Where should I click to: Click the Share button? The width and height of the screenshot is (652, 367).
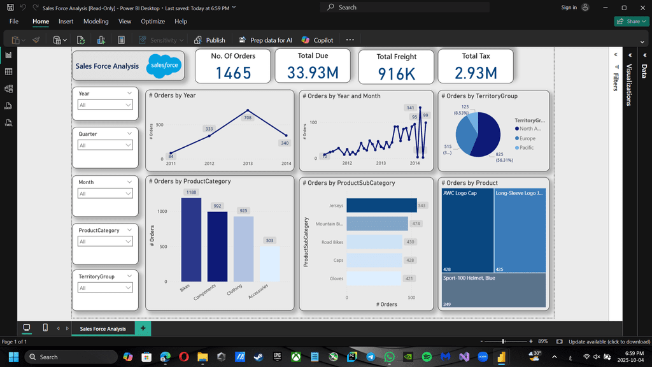pos(630,21)
